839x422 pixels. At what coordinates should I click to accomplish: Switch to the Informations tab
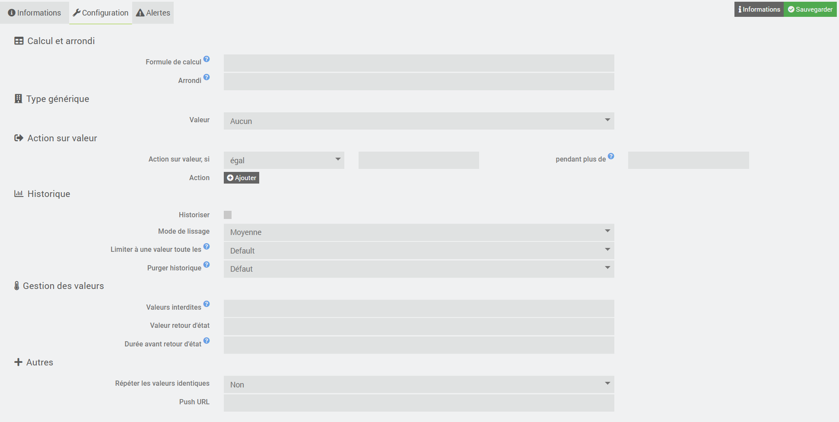[35, 13]
